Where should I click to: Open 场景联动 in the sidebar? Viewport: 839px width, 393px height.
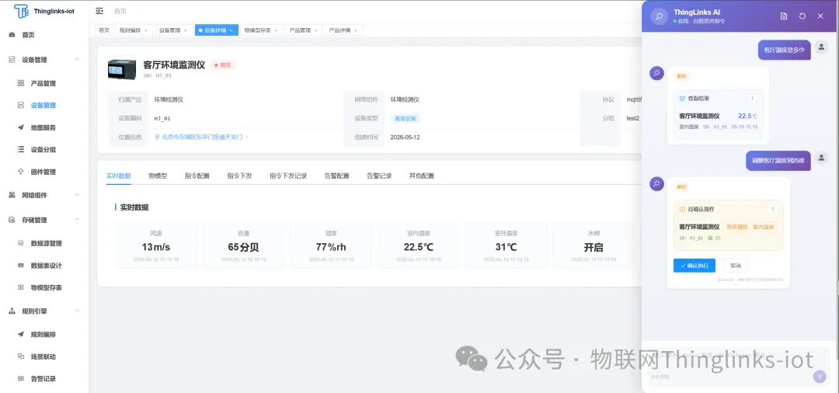(43, 356)
